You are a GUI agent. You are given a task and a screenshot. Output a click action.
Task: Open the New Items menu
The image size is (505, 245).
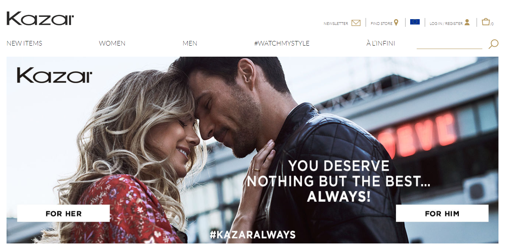[24, 43]
